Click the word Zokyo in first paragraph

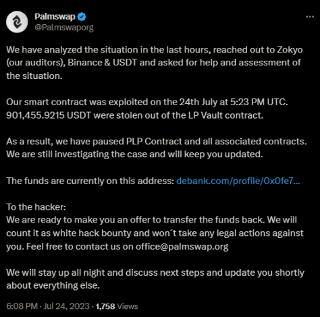(x=290, y=50)
